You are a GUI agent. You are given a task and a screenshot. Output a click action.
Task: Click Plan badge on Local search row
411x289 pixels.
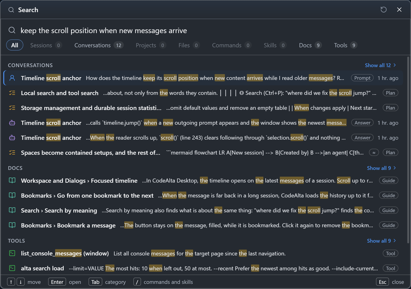point(390,93)
